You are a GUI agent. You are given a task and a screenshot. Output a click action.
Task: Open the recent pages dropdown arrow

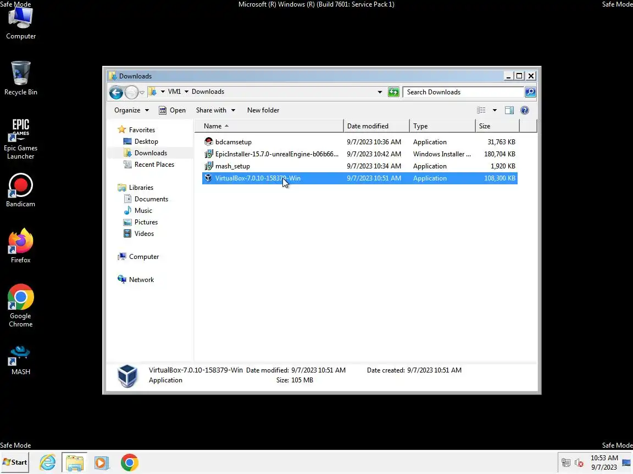[142, 93]
